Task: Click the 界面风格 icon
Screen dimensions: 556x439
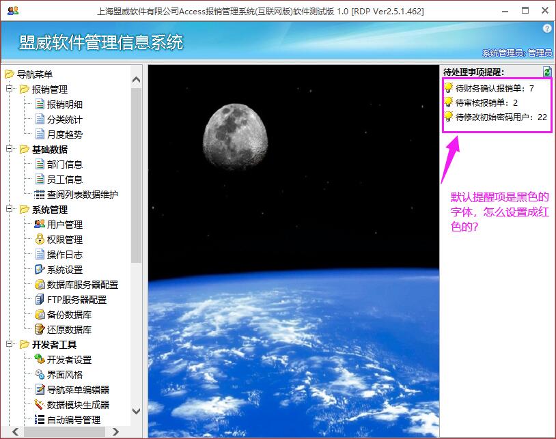Action: point(40,374)
